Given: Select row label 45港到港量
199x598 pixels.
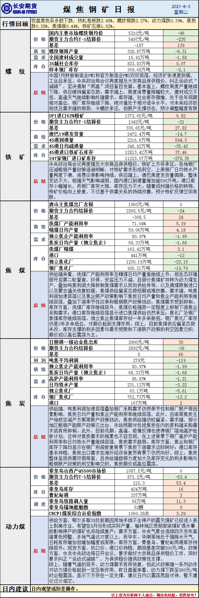Looking at the screenshot, I should (x=61, y=140).
